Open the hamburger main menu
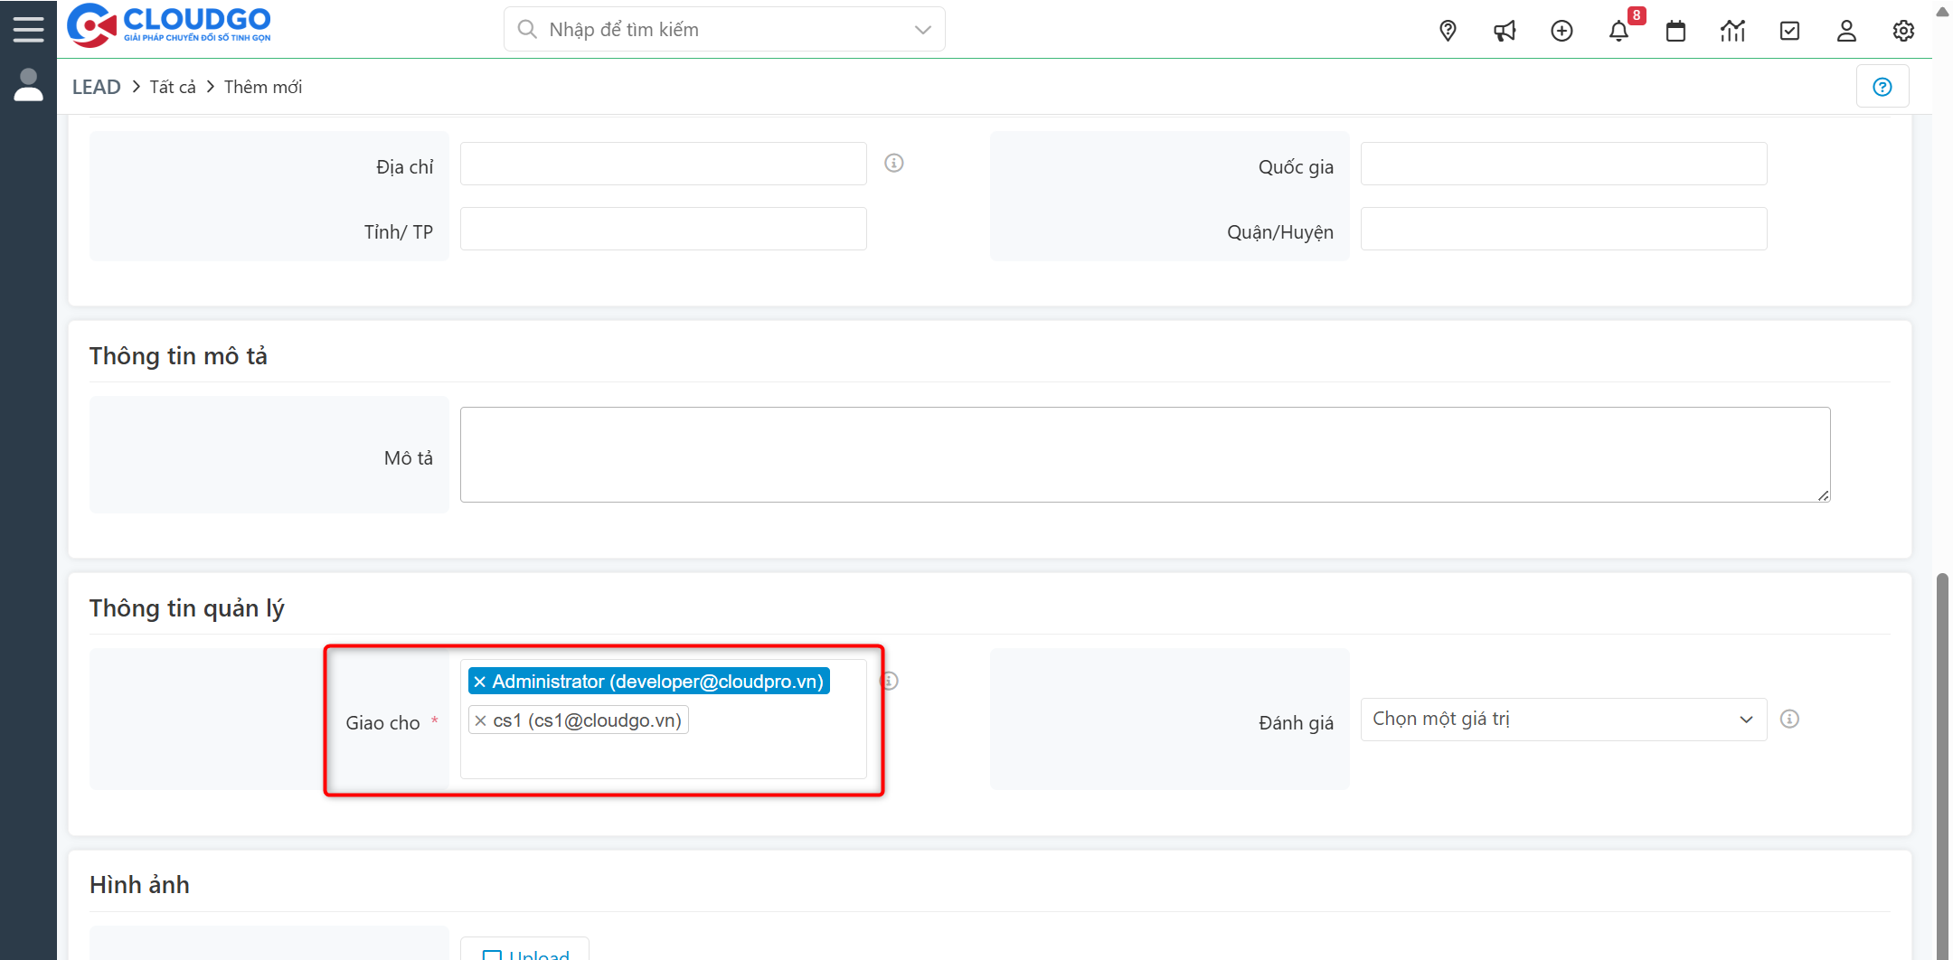Screen dimensions: 1953x960 pos(28,29)
